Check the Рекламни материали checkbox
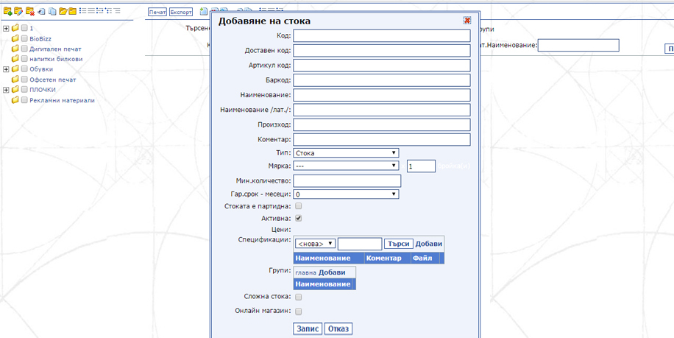The width and height of the screenshot is (674, 338). point(24,100)
